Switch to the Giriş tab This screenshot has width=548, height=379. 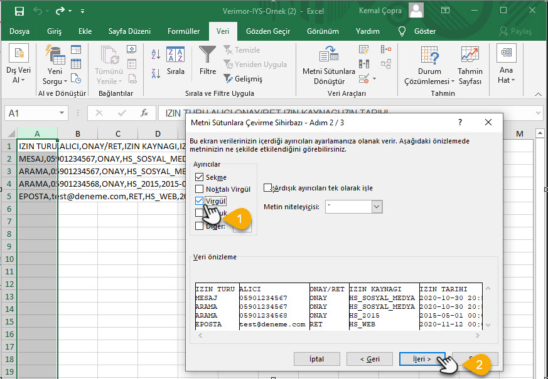point(54,31)
